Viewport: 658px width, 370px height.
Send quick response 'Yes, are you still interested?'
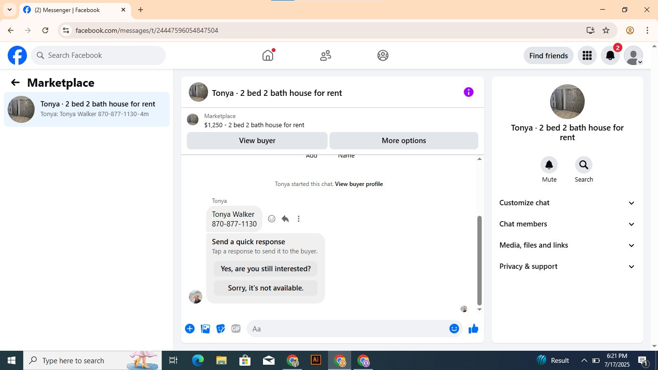(265, 269)
